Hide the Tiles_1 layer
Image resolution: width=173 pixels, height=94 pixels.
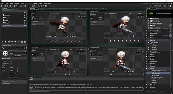25,18
